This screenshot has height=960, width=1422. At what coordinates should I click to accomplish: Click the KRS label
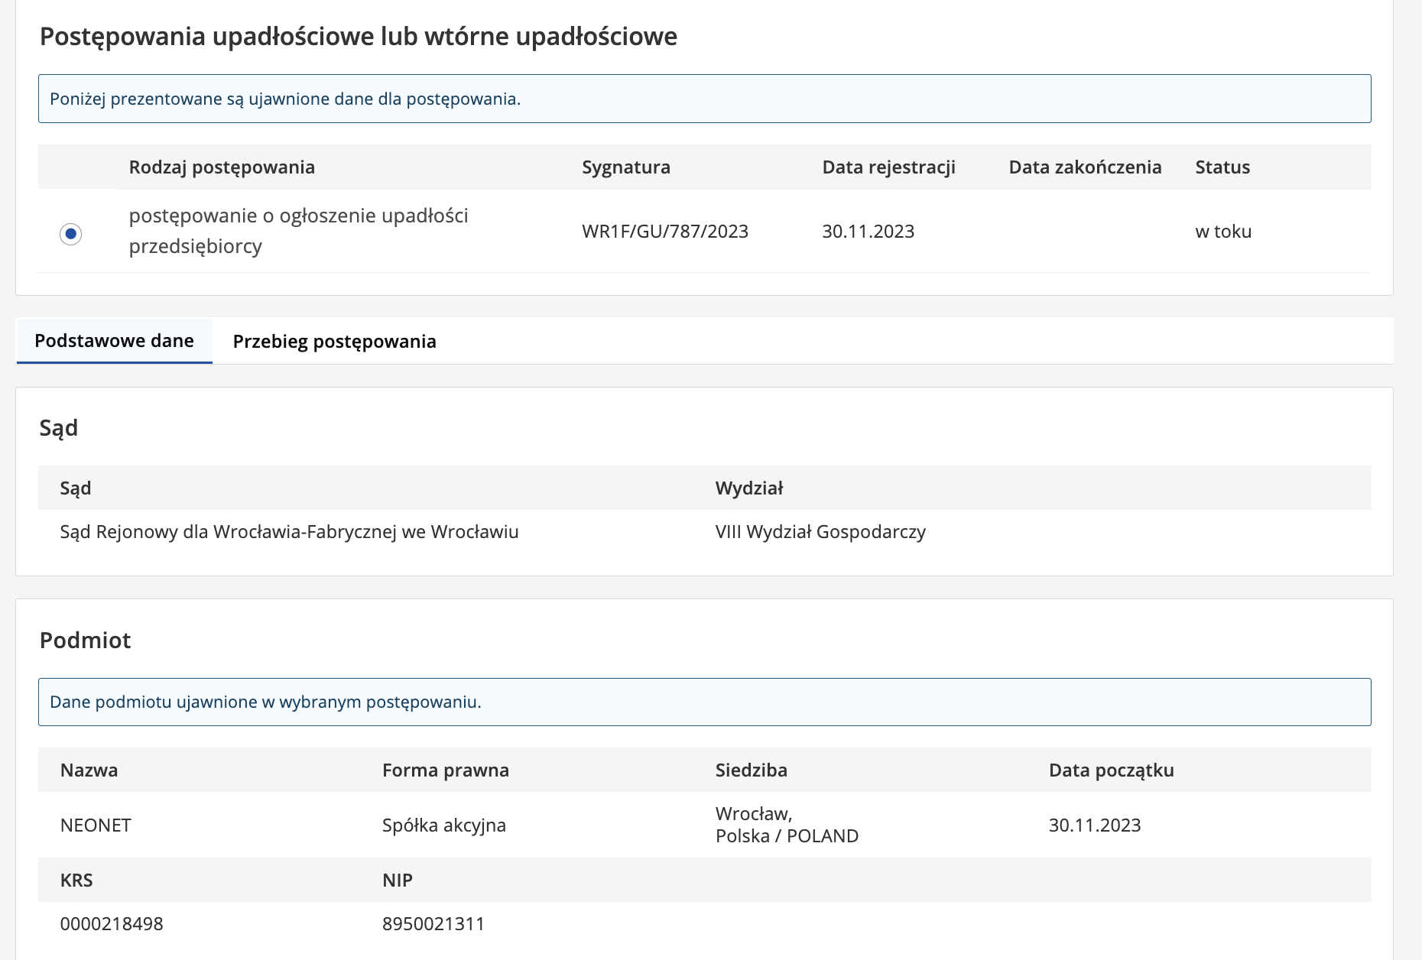point(76,881)
